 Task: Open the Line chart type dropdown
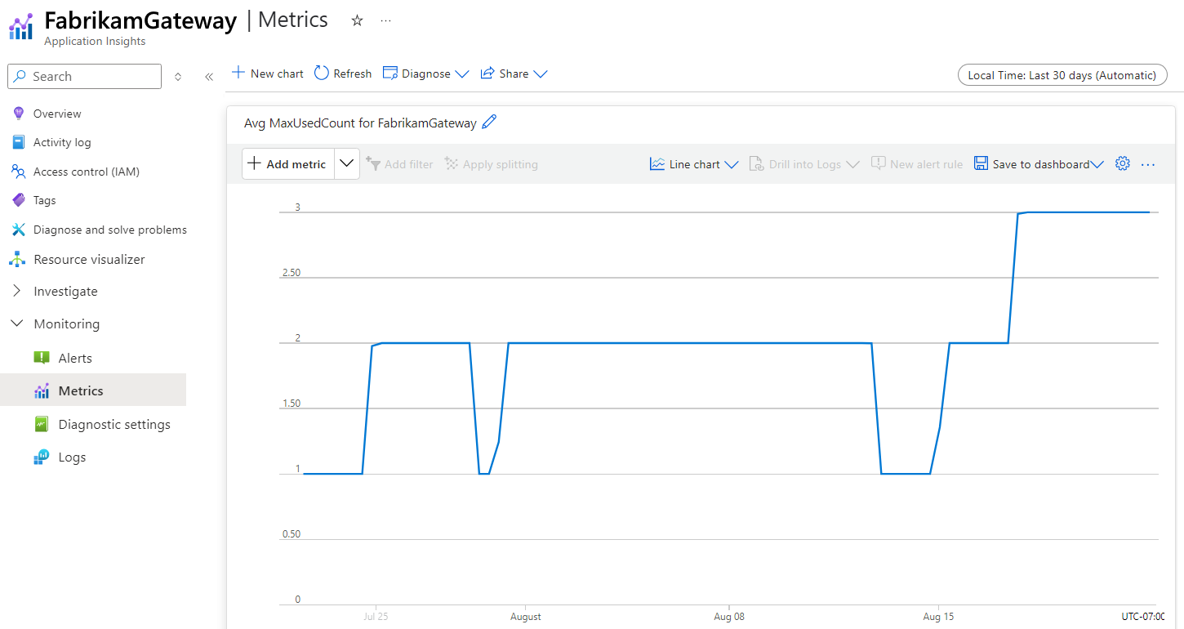[x=692, y=163]
